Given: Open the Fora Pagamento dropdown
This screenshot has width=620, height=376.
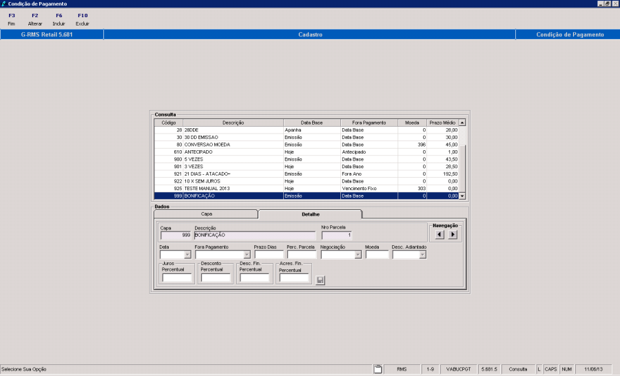Looking at the screenshot, I should (247, 255).
